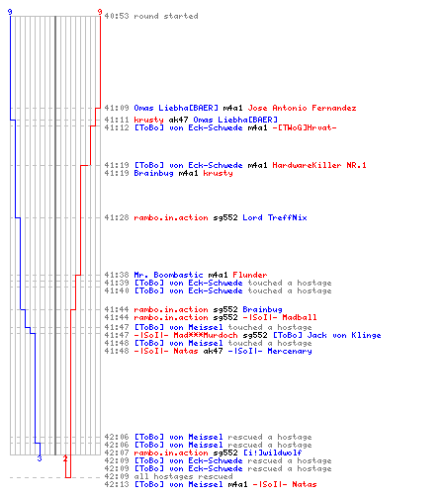445x494 pixels.
Task: Open player Jose Antonio Fernandez
Action: pos(302,108)
